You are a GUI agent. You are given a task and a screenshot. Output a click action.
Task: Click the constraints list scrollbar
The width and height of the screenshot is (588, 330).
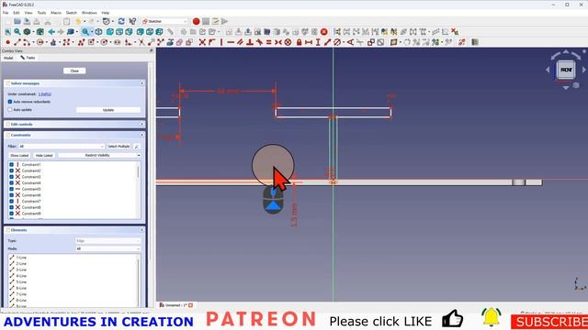pyautogui.click(x=139, y=172)
